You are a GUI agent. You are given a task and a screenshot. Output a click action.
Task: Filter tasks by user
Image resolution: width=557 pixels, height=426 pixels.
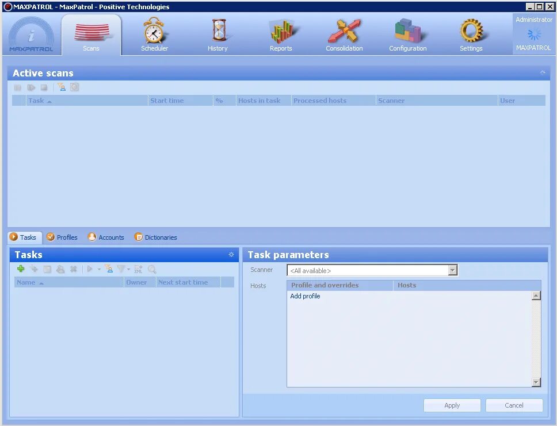click(x=109, y=269)
